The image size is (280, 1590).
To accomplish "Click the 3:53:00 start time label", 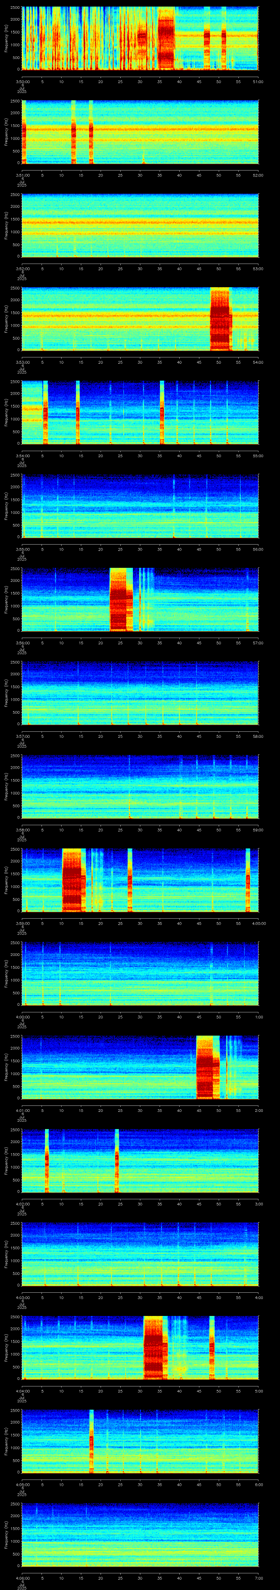I will (22, 362).
